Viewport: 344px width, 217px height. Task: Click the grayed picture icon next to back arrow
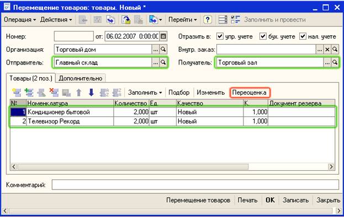[97, 20]
